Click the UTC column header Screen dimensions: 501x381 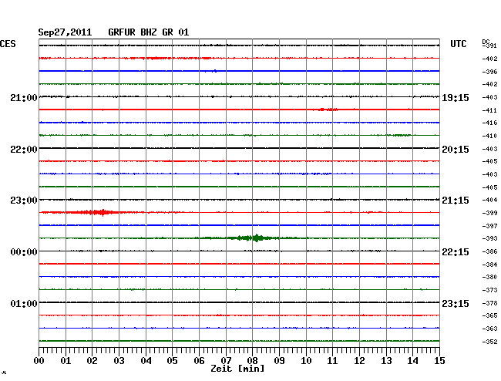tap(458, 44)
